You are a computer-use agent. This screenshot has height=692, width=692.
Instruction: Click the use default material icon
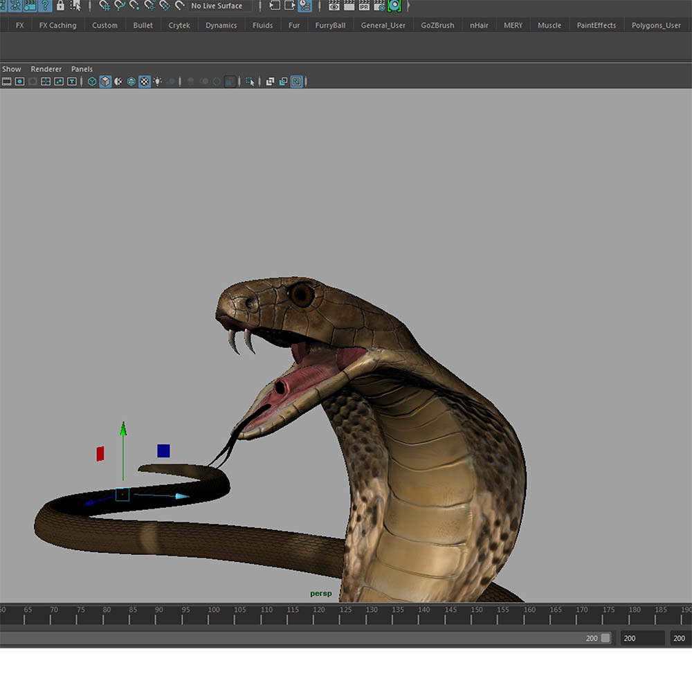coord(118,81)
